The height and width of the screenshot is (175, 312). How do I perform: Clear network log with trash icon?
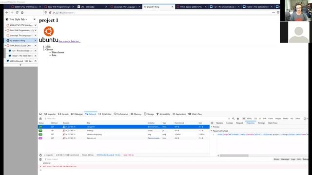40,119
